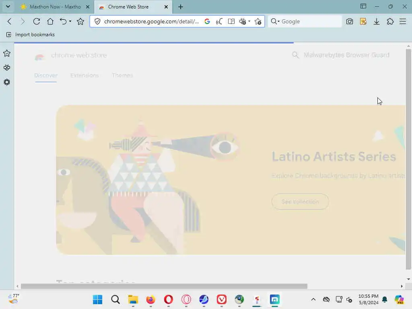Click the vertical scrollbar thumb
This screenshot has width=412, height=309.
coord(408,159)
